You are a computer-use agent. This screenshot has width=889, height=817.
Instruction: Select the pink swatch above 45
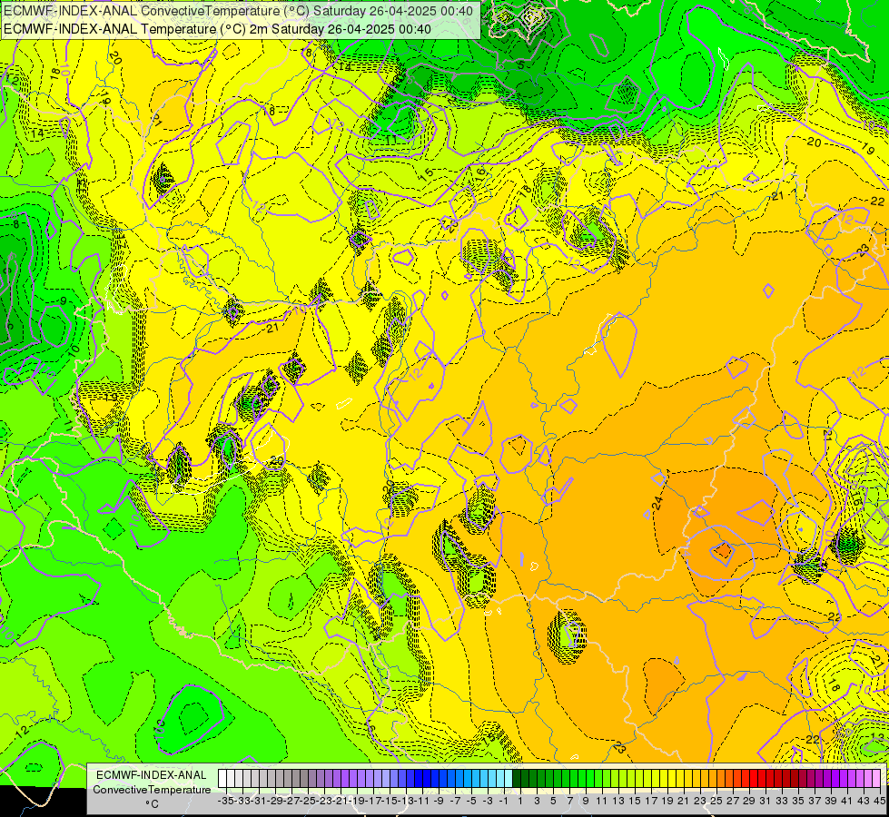878,778
